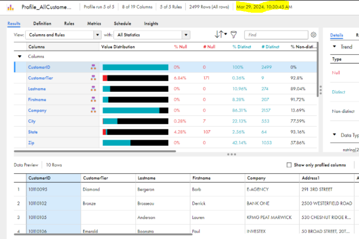Enable Show only profiled columns checkbox

point(289,165)
